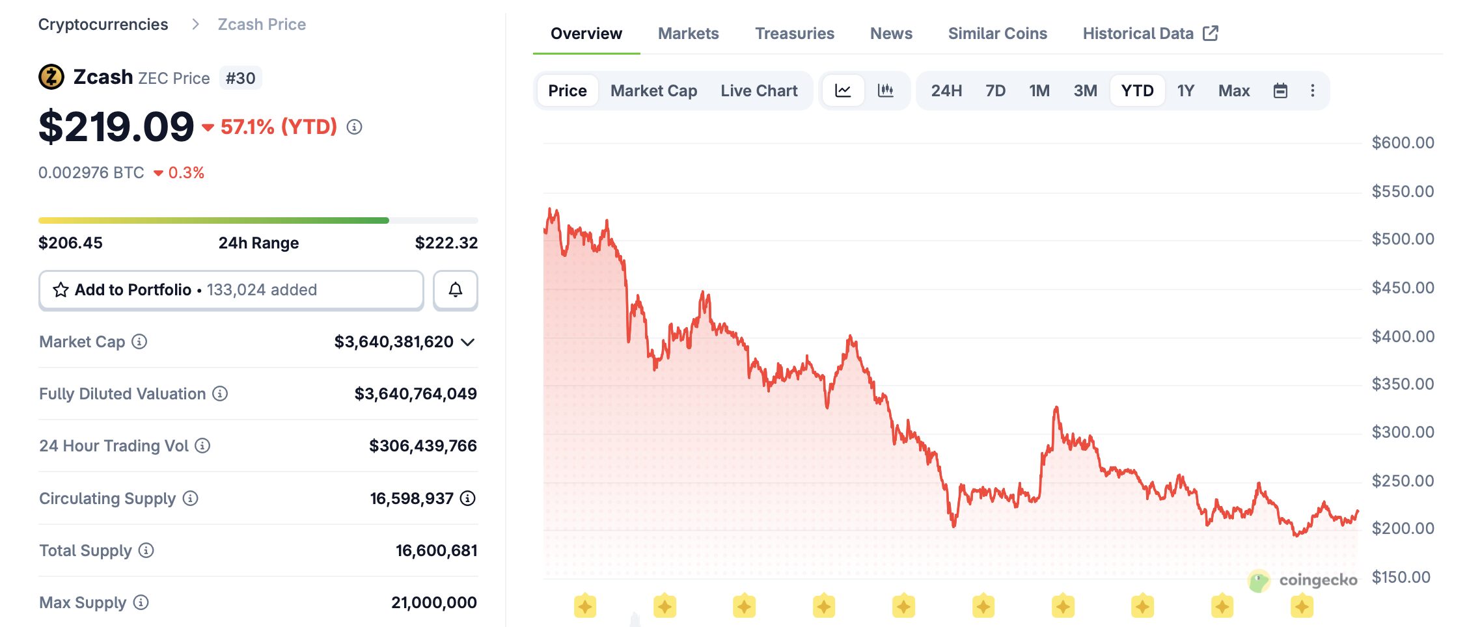This screenshot has height=627, width=1467.
Task: Click the Circulating Supply value info icon
Action: coord(468,498)
